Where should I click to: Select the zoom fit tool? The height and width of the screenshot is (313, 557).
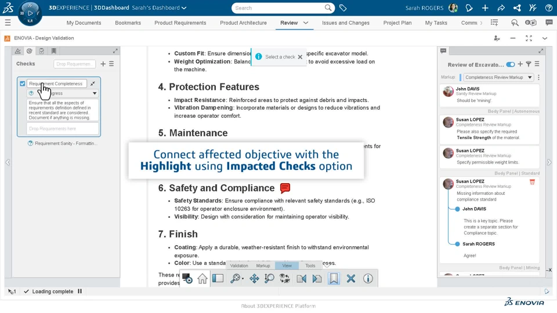[235, 279]
